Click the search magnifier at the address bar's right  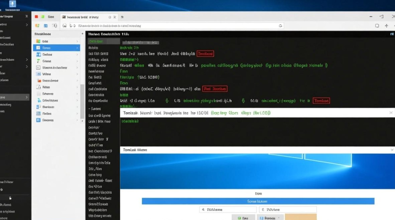pos(280,26)
